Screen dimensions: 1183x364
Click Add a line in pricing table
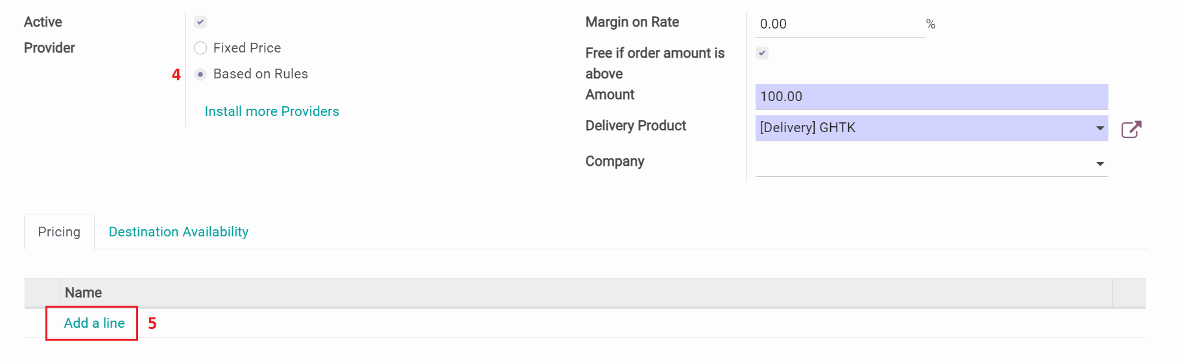[x=94, y=323]
